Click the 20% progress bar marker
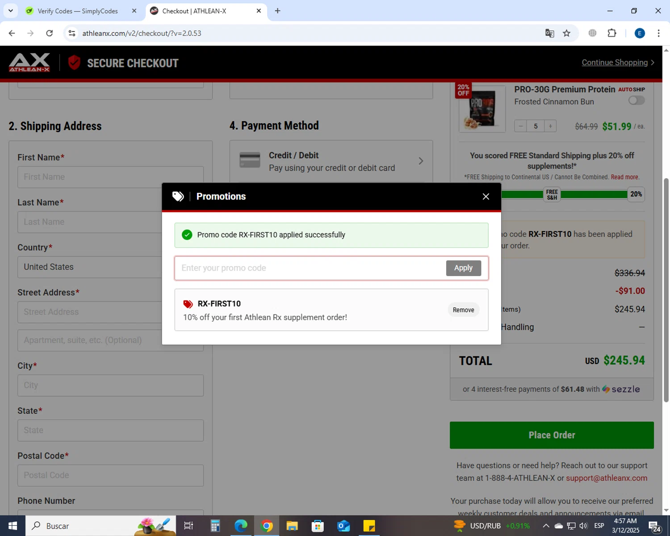The width and height of the screenshot is (670, 536). point(636,194)
